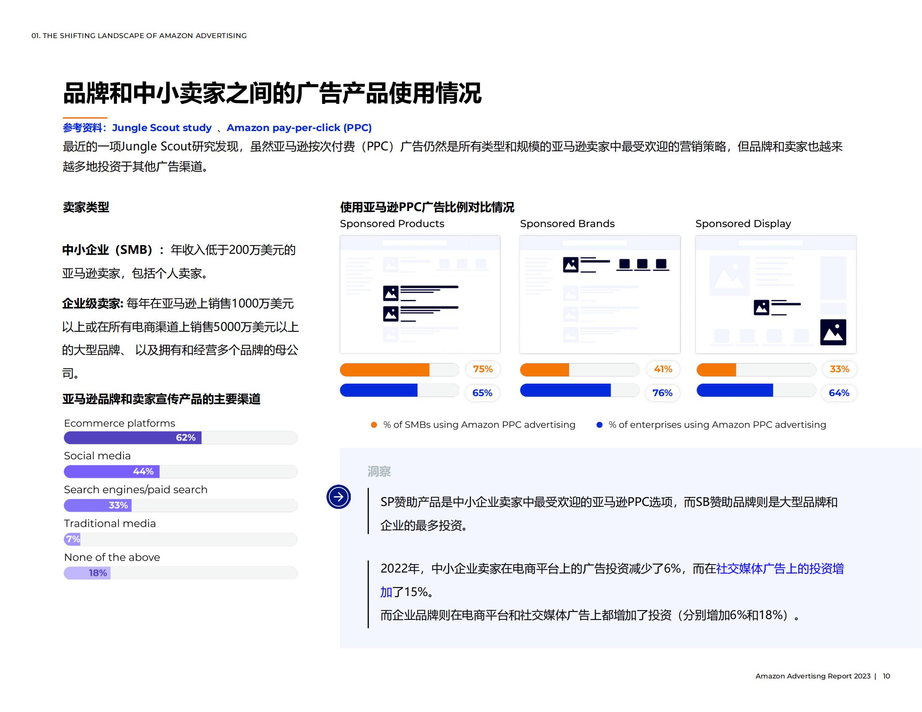Open the Jungle Scout study link
This screenshot has height=712, width=922.
coord(163,128)
